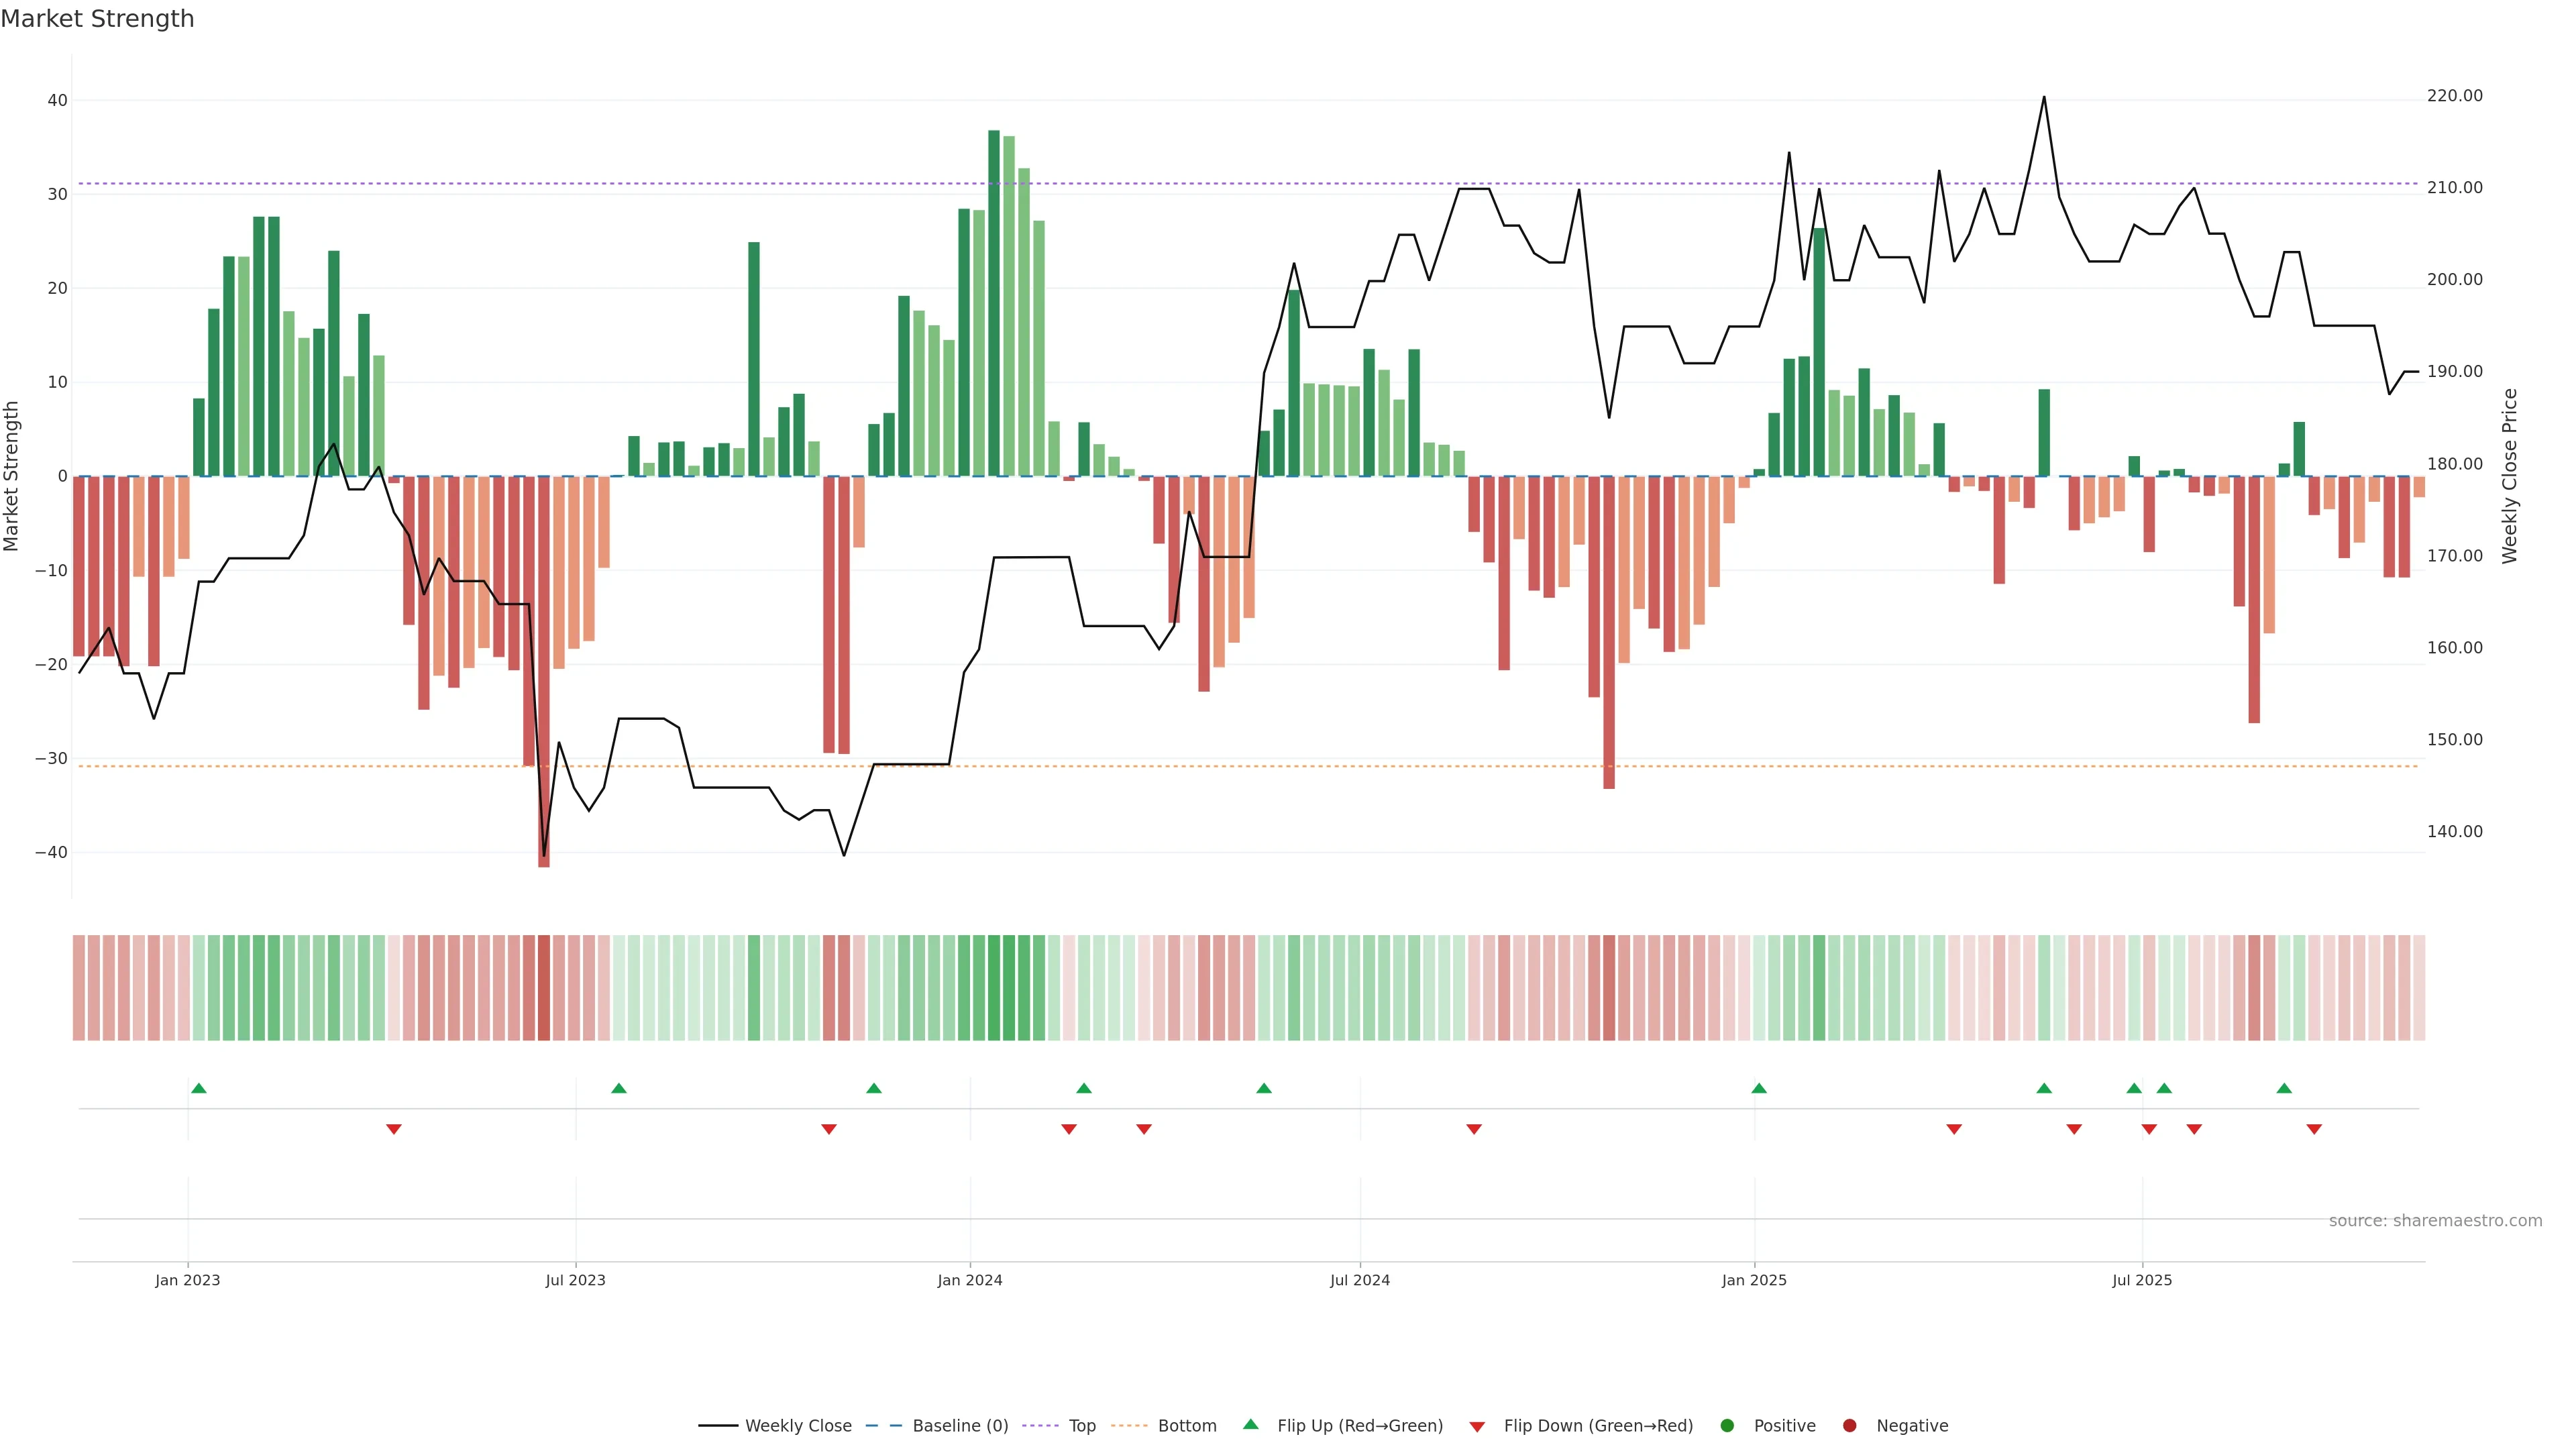This screenshot has width=2576, height=1449.
Task: Click the tallest green bar near Jan 2024
Action: (x=994, y=300)
